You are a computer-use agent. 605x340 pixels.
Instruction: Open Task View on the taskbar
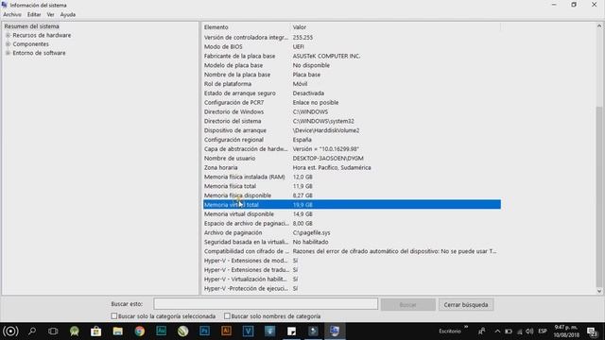(x=53, y=331)
